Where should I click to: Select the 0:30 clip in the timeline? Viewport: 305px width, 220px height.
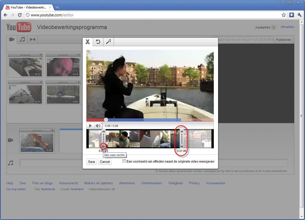tap(37, 142)
